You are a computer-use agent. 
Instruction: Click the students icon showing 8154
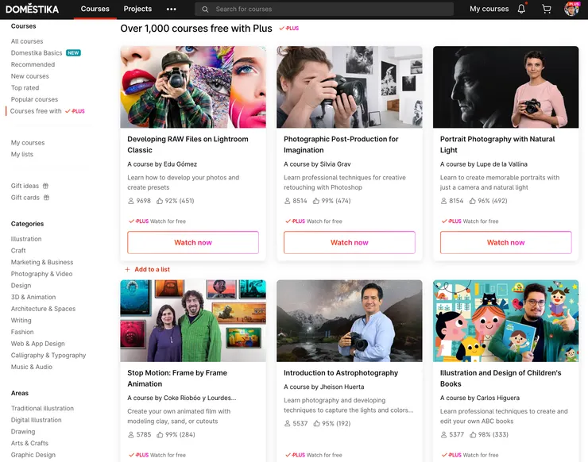tap(443, 201)
